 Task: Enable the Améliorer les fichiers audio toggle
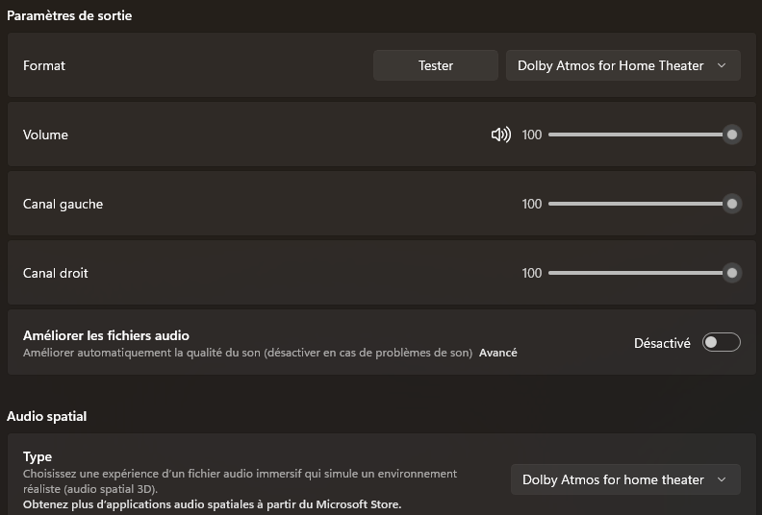click(x=721, y=343)
